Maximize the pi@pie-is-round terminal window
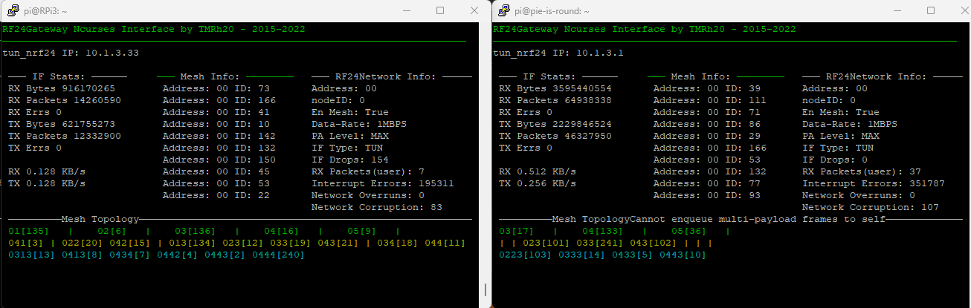 click(x=931, y=10)
